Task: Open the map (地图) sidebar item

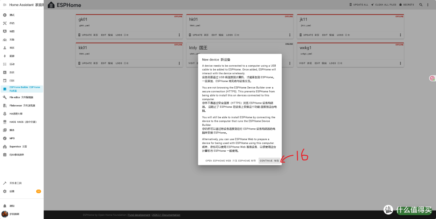Action: point(22,31)
